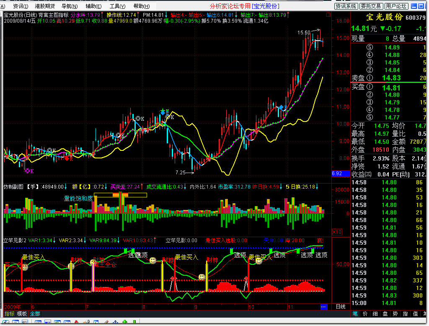Click the 委托交易 button
The width and height of the screenshot is (429, 326).
(371, 6)
